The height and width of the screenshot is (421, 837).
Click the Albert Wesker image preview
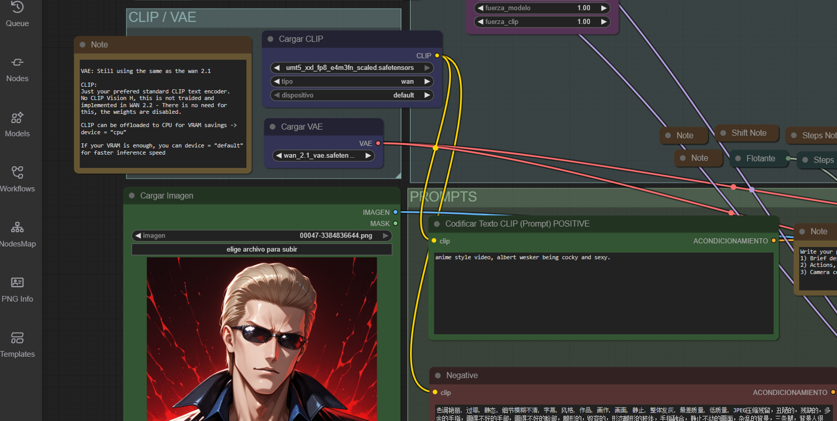point(262,339)
